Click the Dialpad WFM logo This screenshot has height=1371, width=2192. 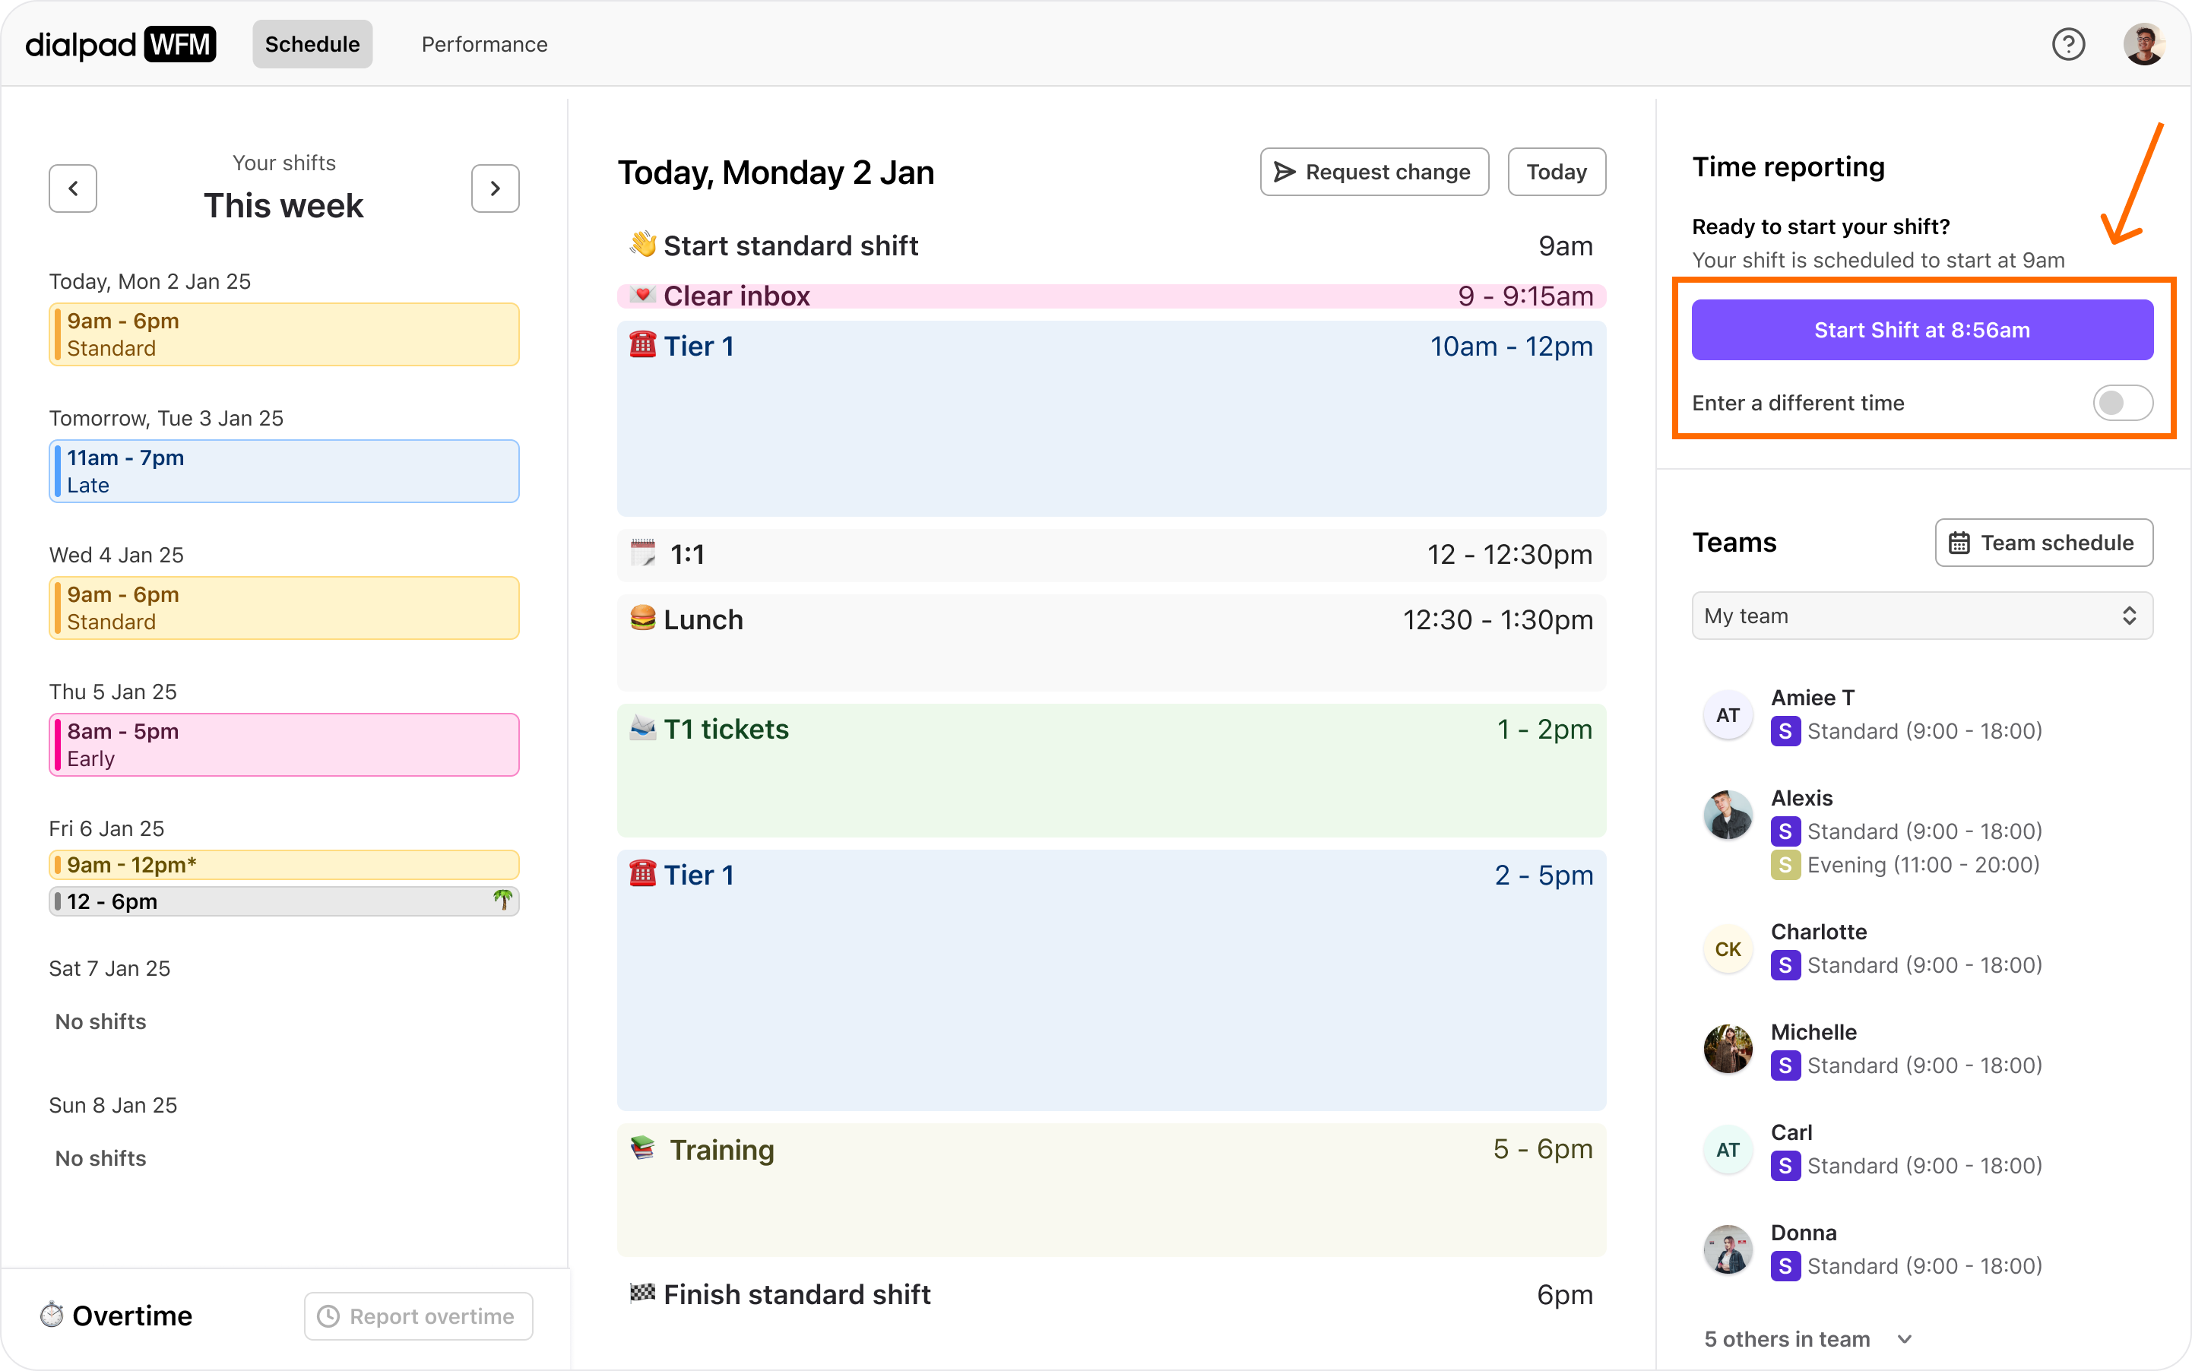(121, 44)
